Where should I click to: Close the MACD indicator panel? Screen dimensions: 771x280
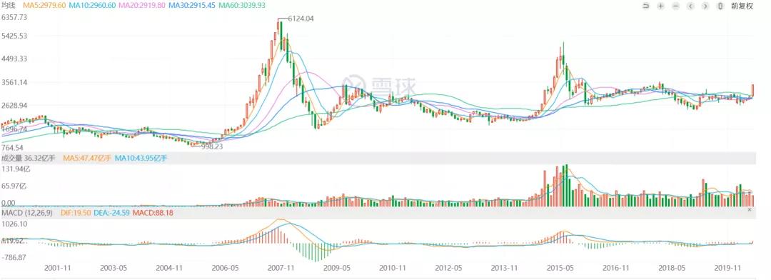click(750, 209)
